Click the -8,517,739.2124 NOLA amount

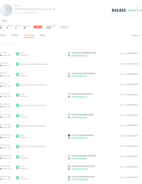82,135
